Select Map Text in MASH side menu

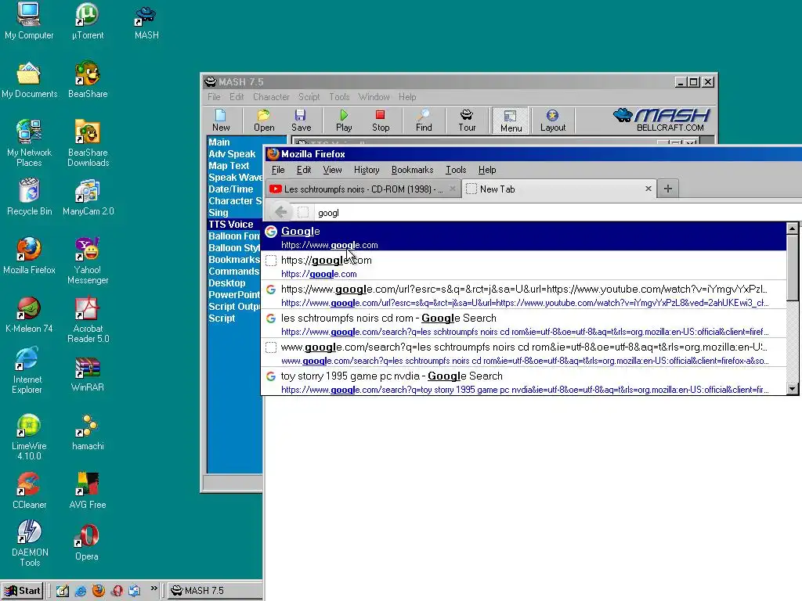(229, 166)
